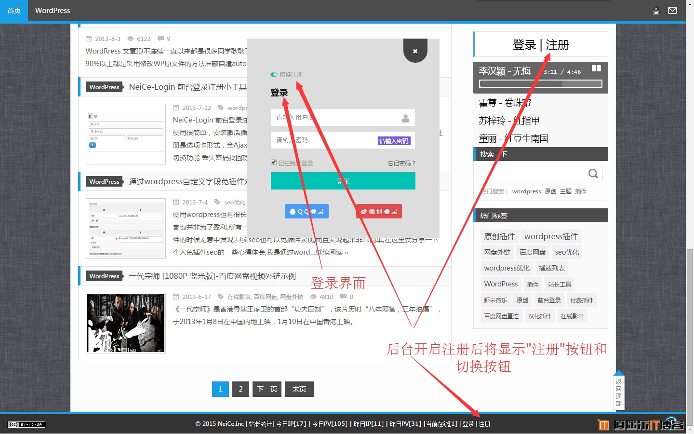Click the view count eye icon showing 4810
The image size is (694, 434).
point(313,297)
